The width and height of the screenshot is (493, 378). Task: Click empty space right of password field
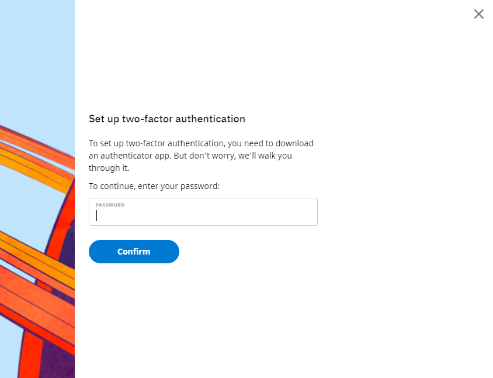(x=402, y=212)
